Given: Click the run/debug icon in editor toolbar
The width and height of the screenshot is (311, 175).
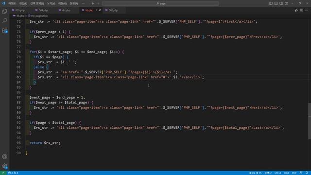Looking at the screenshot, I should (x=296, y=10).
